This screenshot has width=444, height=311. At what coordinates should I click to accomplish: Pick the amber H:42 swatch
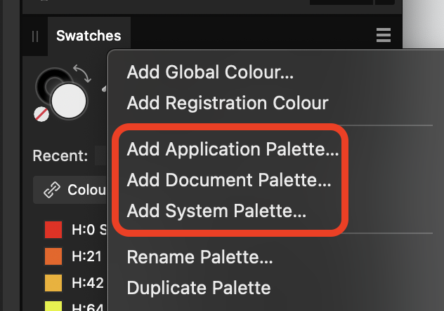coord(53,283)
